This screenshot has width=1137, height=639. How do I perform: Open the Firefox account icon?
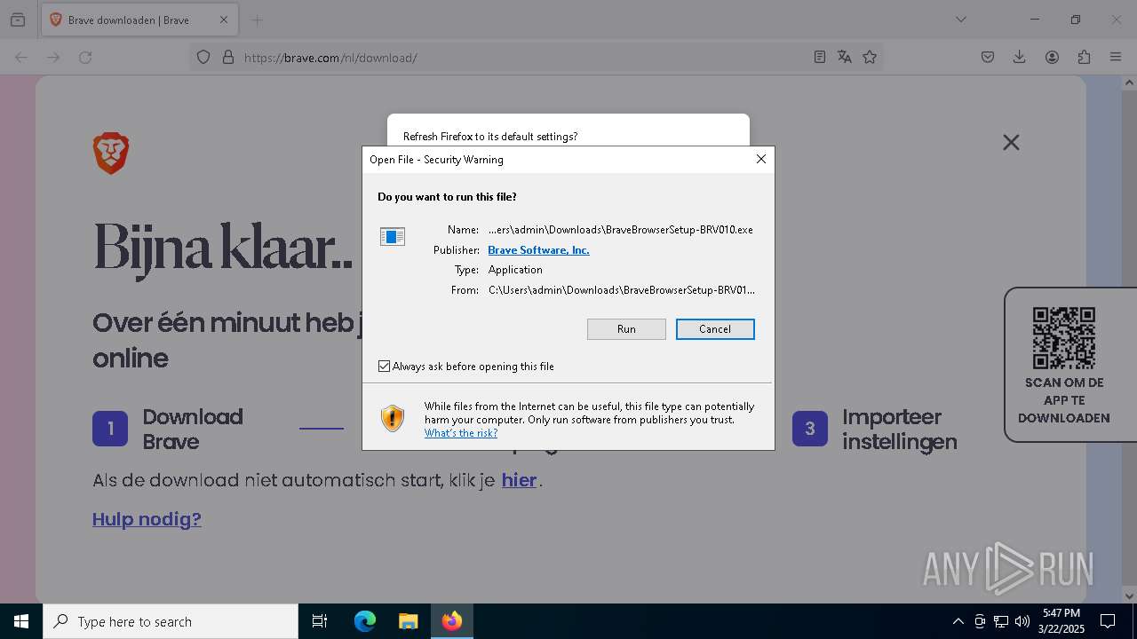coord(1052,58)
